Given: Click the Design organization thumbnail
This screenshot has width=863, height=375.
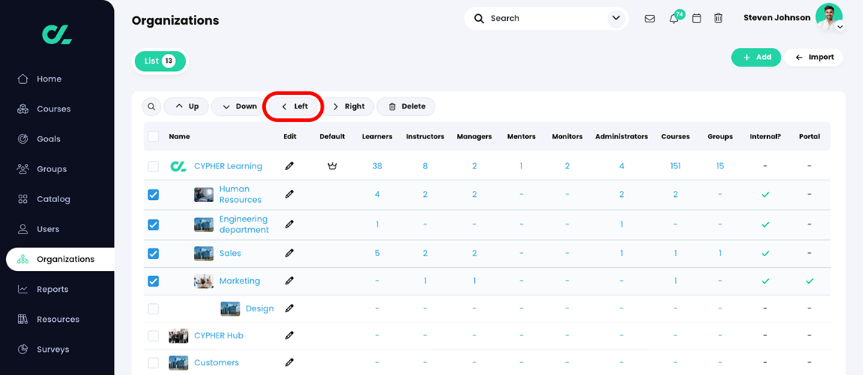Looking at the screenshot, I should (x=230, y=308).
